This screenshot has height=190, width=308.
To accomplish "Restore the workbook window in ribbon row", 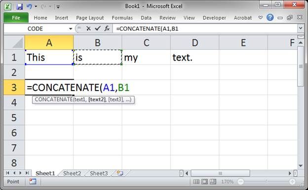I will pos(290,18).
